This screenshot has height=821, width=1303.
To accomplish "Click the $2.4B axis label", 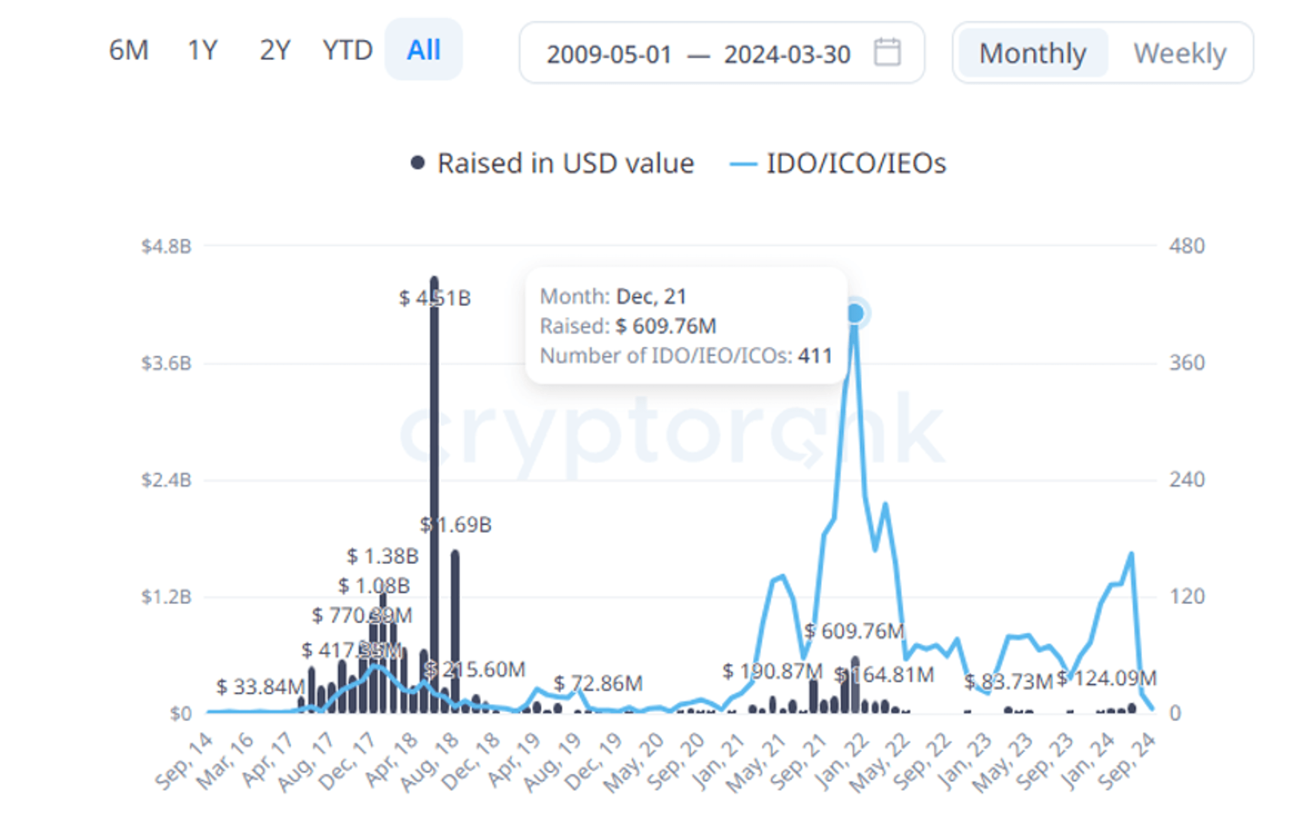I will coord(166,479).
